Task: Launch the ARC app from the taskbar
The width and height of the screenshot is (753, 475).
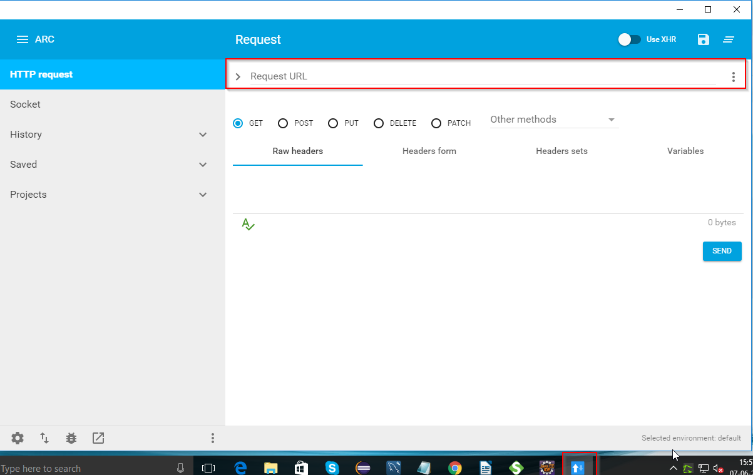Action: [578, 467]
